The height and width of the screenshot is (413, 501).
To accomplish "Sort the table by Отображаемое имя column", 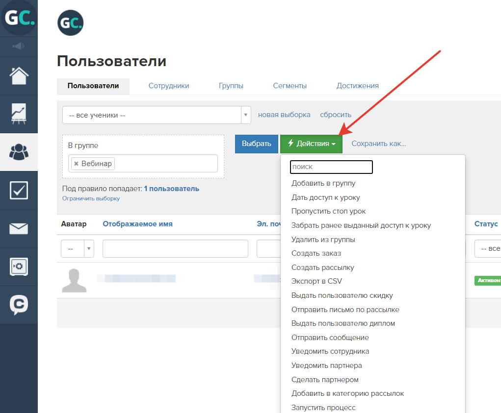I will (137, 224).
